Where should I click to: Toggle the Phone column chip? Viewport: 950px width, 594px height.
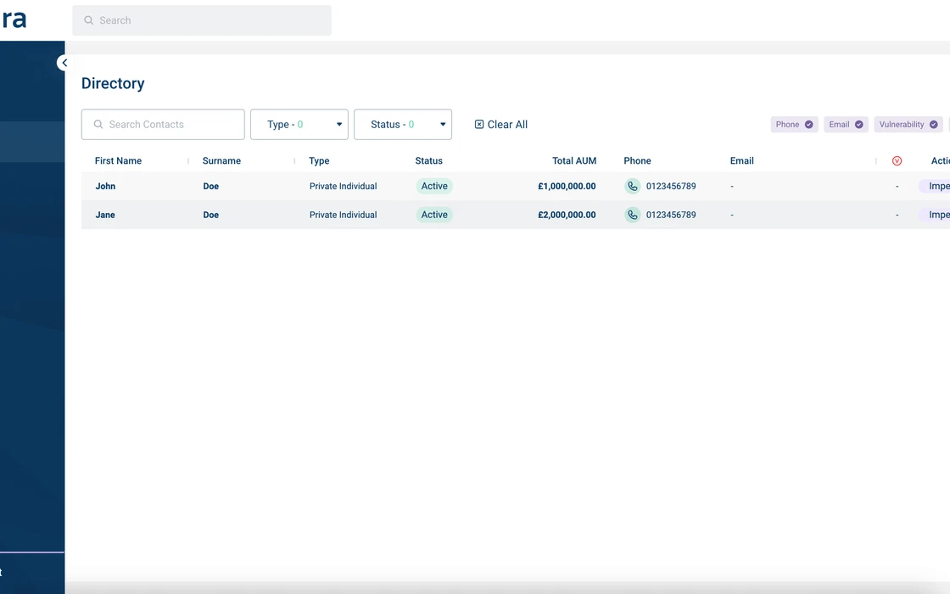coord(794,124)
